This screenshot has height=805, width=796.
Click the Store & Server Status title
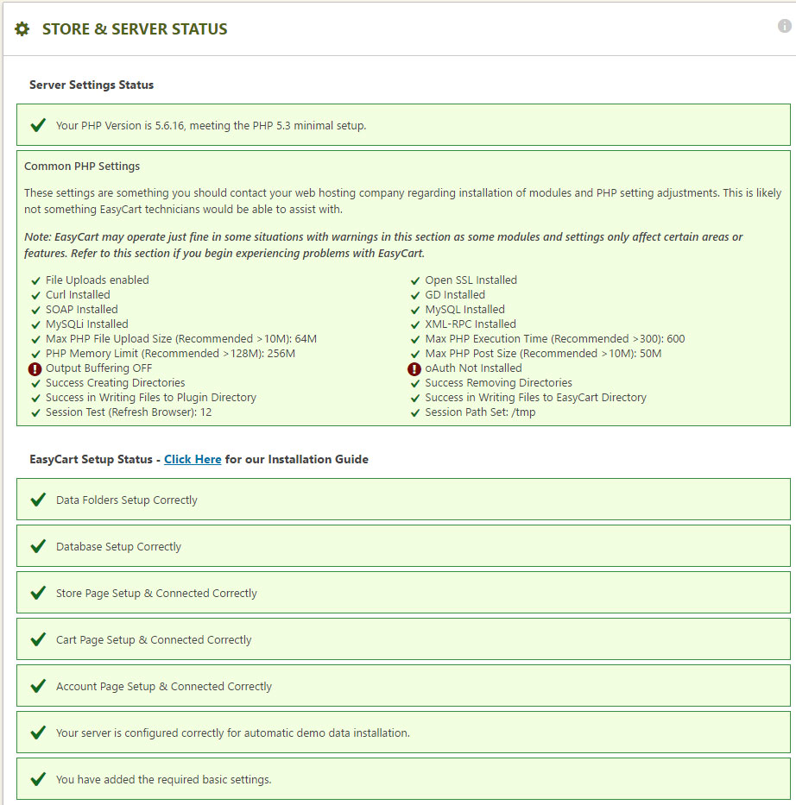pos(135,29)
